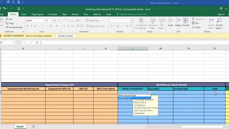The width and height of the screenshot is (229, 129).
Task: Switch to the Page Layout tab
Action: [x=37, y=14]
